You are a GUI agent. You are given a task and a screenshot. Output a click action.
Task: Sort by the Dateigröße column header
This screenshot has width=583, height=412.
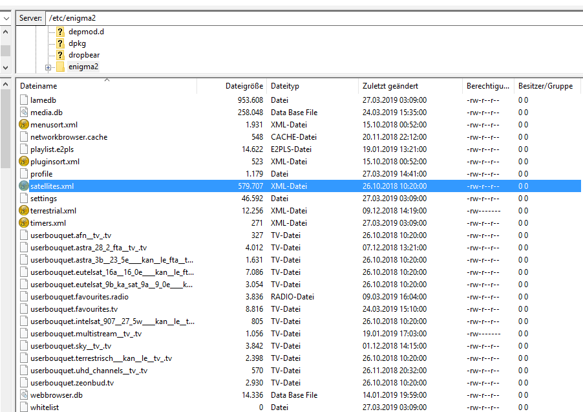point(231,86)
